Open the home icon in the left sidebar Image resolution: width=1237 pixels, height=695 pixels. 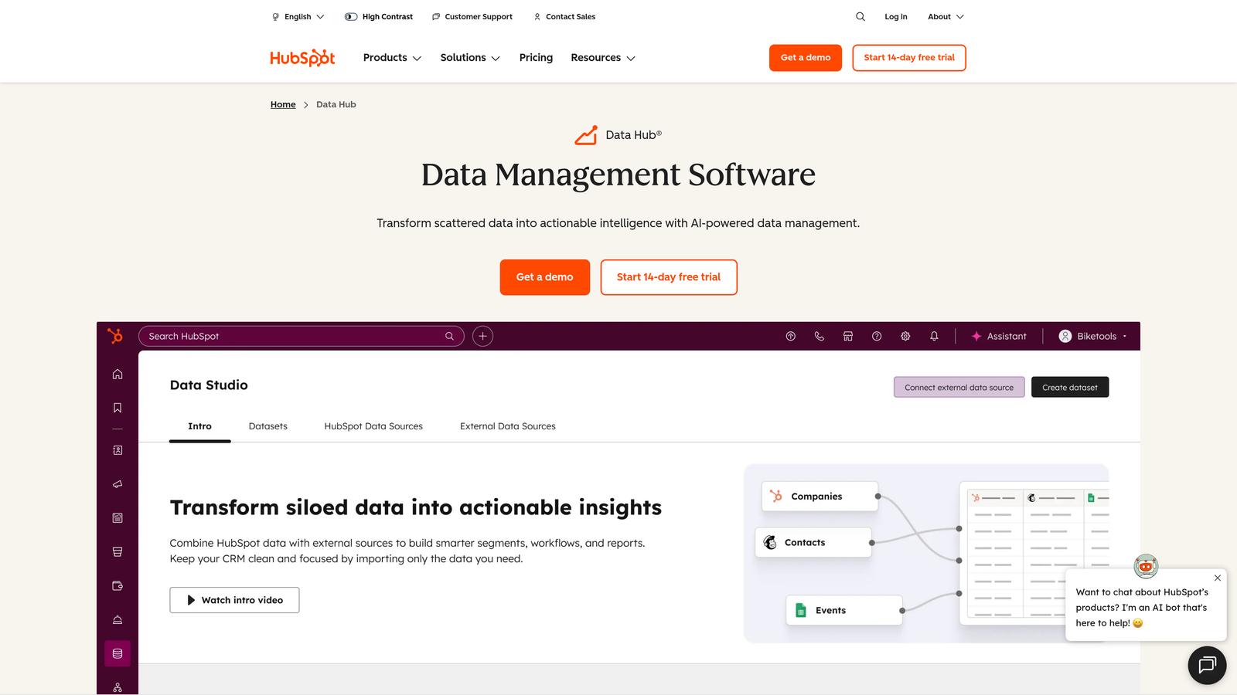[118, 374]
